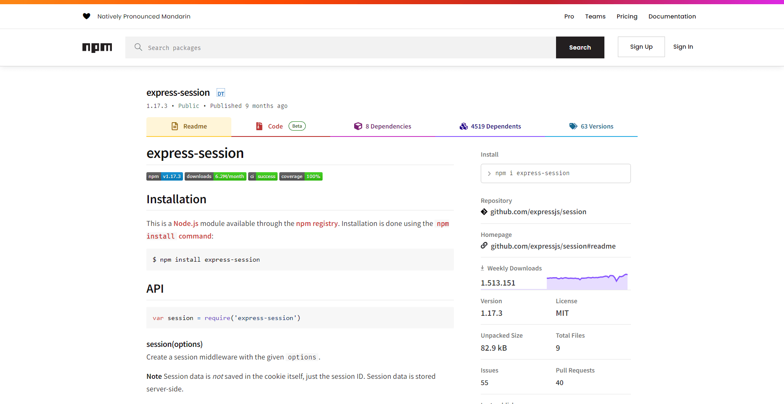Click the Code tab file icon
Image resolution: width=784 pixels, height=404 pixels.
click(x=260, y=126)
